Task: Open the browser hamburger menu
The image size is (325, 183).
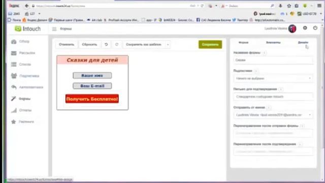Action: (x=319, y=6)
